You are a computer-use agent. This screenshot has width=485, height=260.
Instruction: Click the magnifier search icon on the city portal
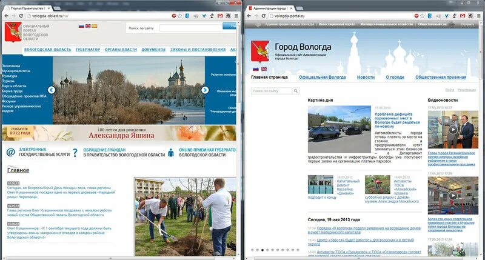pos(296,91)
